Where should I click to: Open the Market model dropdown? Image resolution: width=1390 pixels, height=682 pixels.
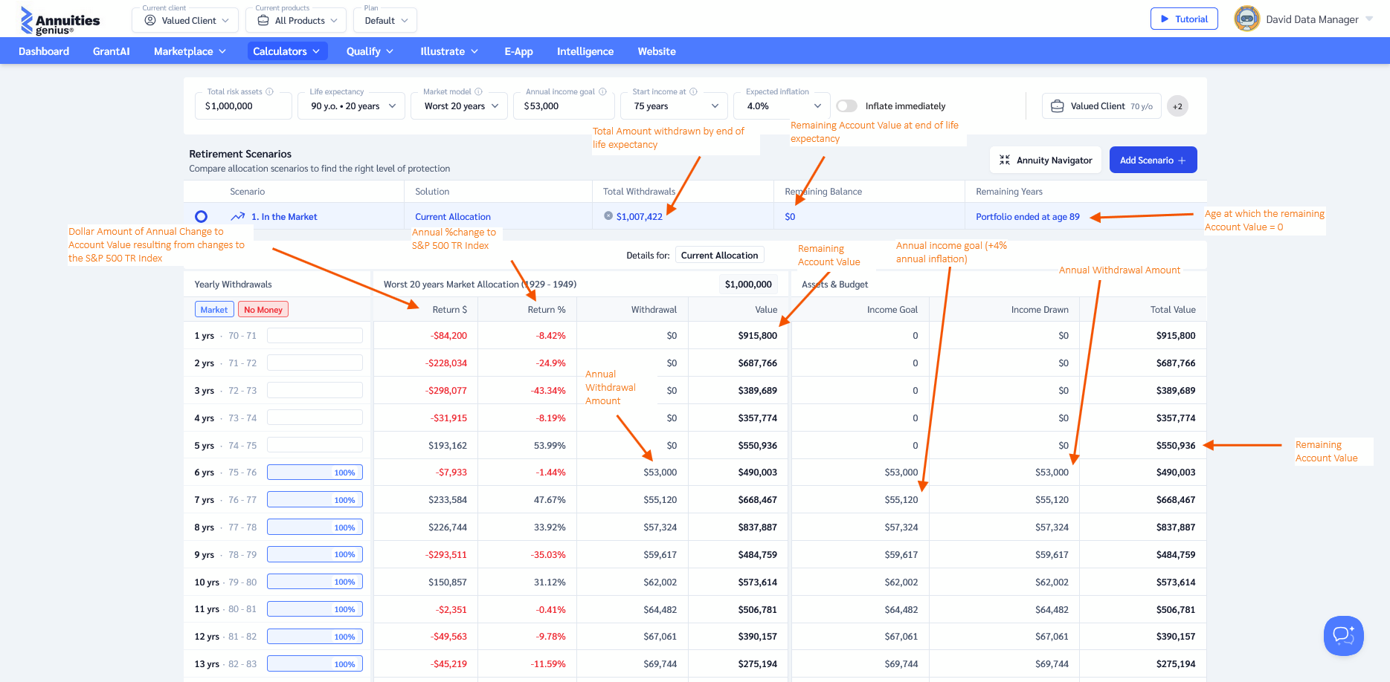coord(460,105)
